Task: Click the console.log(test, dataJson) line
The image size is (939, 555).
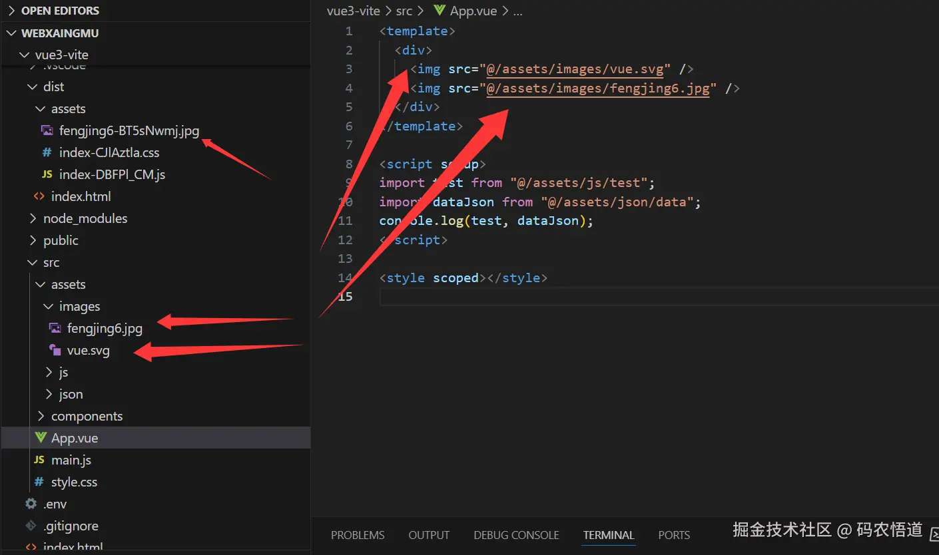Action: tap(486, 221)
